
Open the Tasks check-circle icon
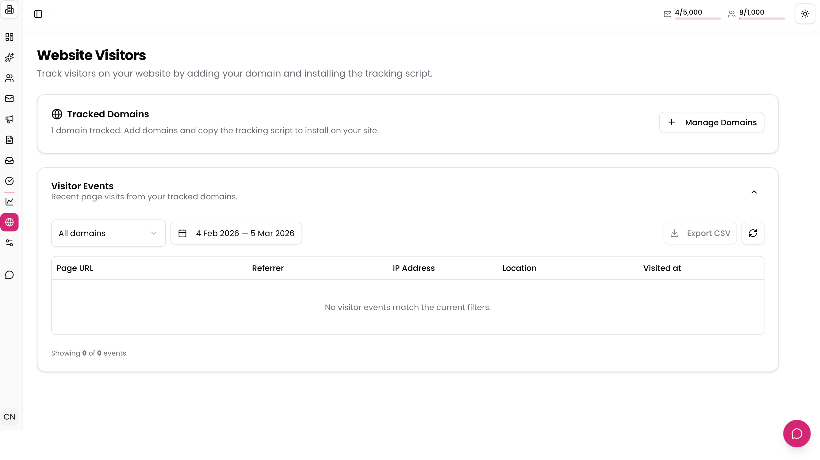click(10, 181)
